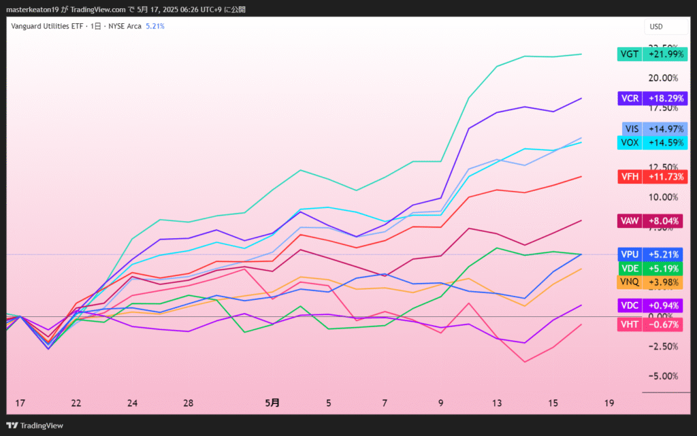Select the VNQ +3.98% label
Image resolution: width=697 pixels, height=436 pixels.
tap(650, 282)
